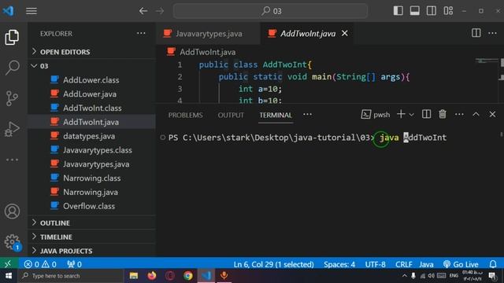Open Source Control view
Screen dimensions: 504x283
(x=12, y=97)
